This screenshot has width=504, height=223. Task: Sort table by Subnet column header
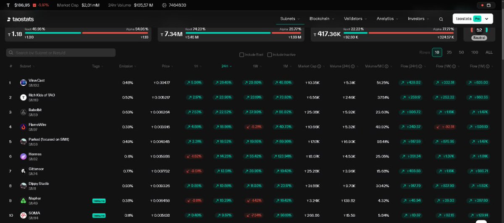[x=27, y=66]
